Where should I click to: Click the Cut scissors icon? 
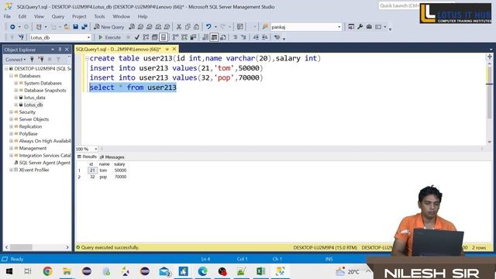point(179,27)
